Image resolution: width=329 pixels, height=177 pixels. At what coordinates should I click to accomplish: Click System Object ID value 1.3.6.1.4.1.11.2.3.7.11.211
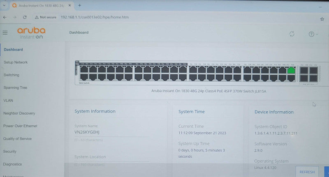tap(276, 133)
